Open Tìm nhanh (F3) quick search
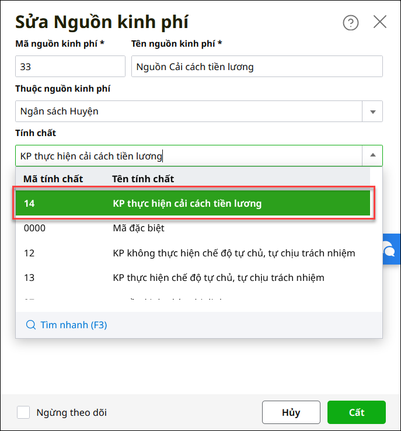401x431 pixels. [x=74, y=325]
